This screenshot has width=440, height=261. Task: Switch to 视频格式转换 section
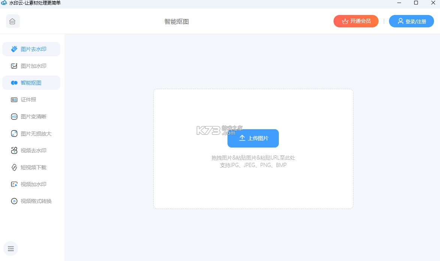point(31,201)
